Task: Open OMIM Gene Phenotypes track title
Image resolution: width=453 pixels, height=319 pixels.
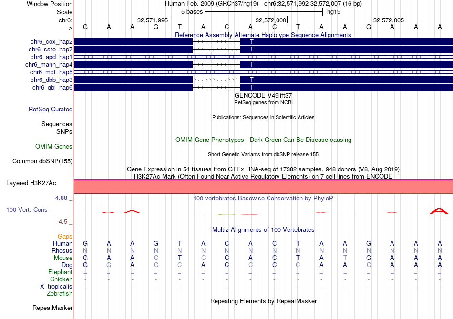Action: pos(263,140)
